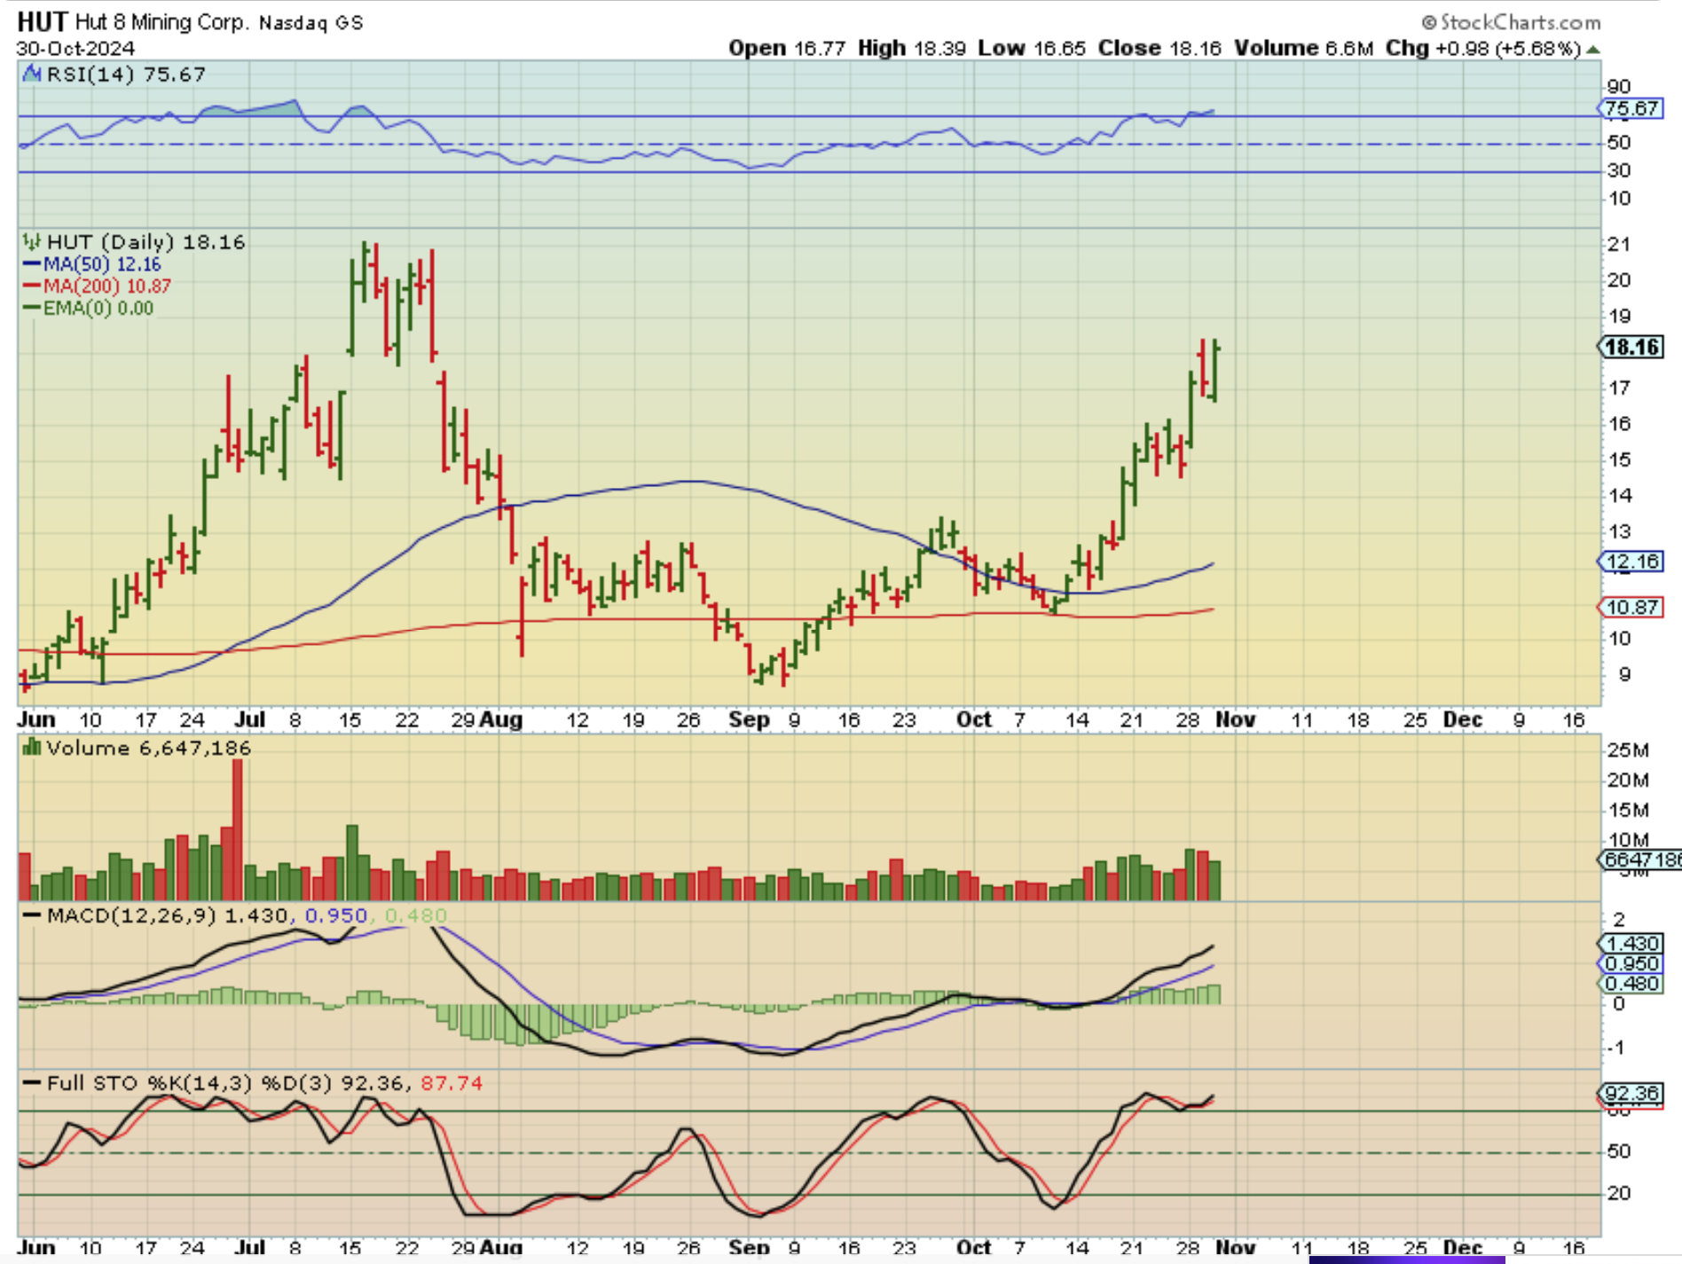Screen dimensions: 1682x1264
Task: Click the 90 level on the RSI axis
Action: click(x=1619, y=87)
